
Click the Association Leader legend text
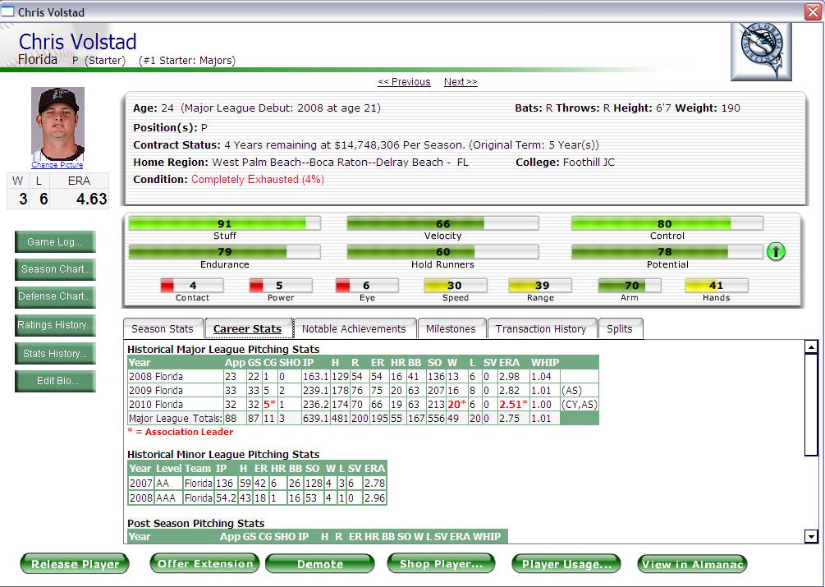(x=180, y=432)
